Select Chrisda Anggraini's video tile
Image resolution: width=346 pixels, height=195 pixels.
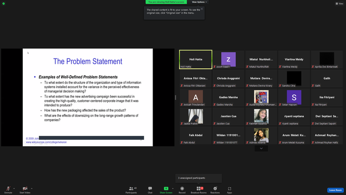click(228, 79)
